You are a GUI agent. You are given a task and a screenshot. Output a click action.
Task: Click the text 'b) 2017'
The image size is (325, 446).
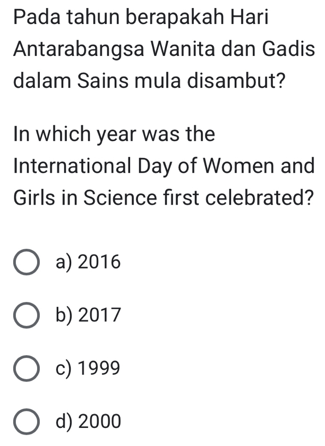coord(88,314)
